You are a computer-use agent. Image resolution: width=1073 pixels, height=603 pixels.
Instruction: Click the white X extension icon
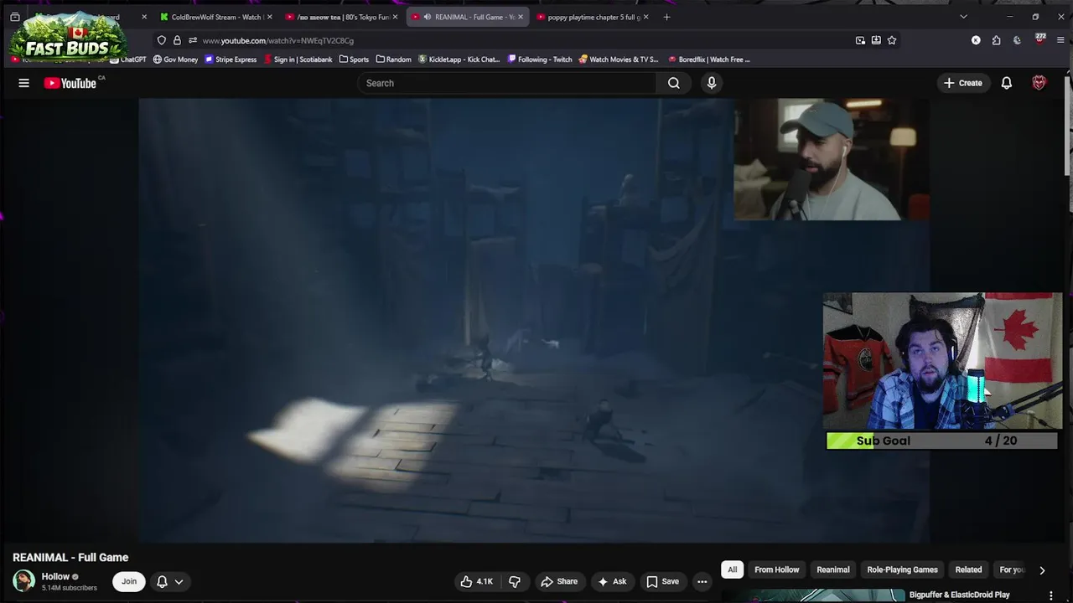click(976, 40)
